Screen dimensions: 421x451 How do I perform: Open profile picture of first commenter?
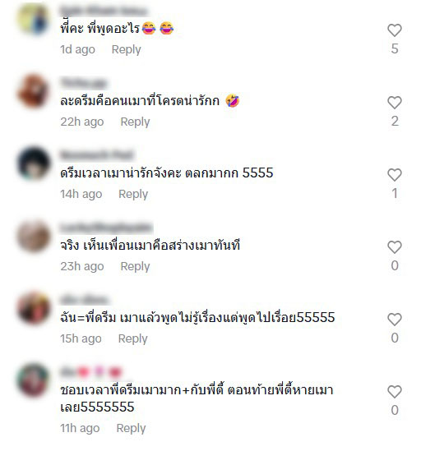tap(34, 19)
